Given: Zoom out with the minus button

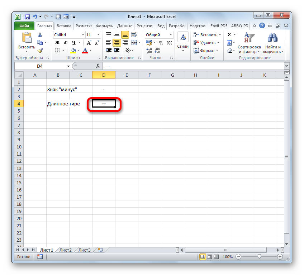Looking at the screenshot, I should (x=238, y=257).
